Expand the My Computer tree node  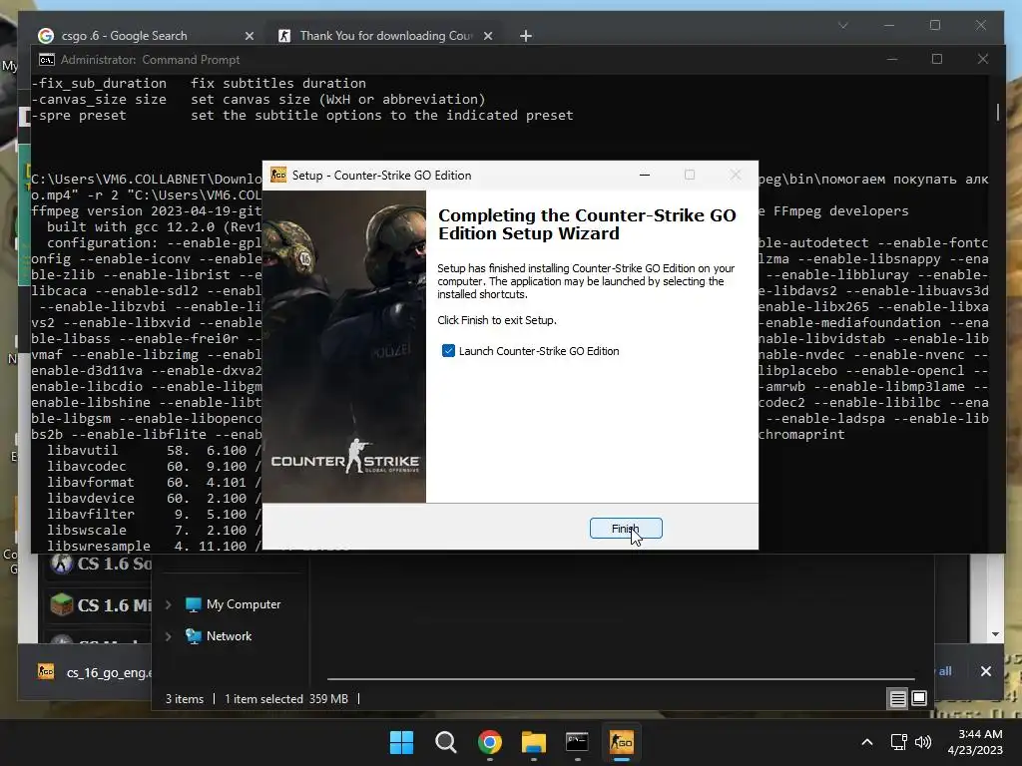[168, 604]
